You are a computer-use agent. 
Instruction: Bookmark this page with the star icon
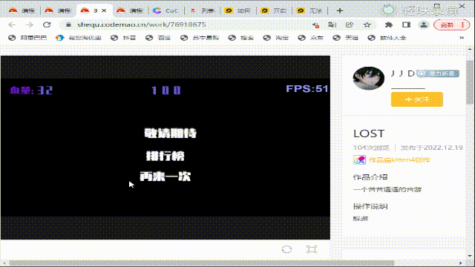pos(367,24)
